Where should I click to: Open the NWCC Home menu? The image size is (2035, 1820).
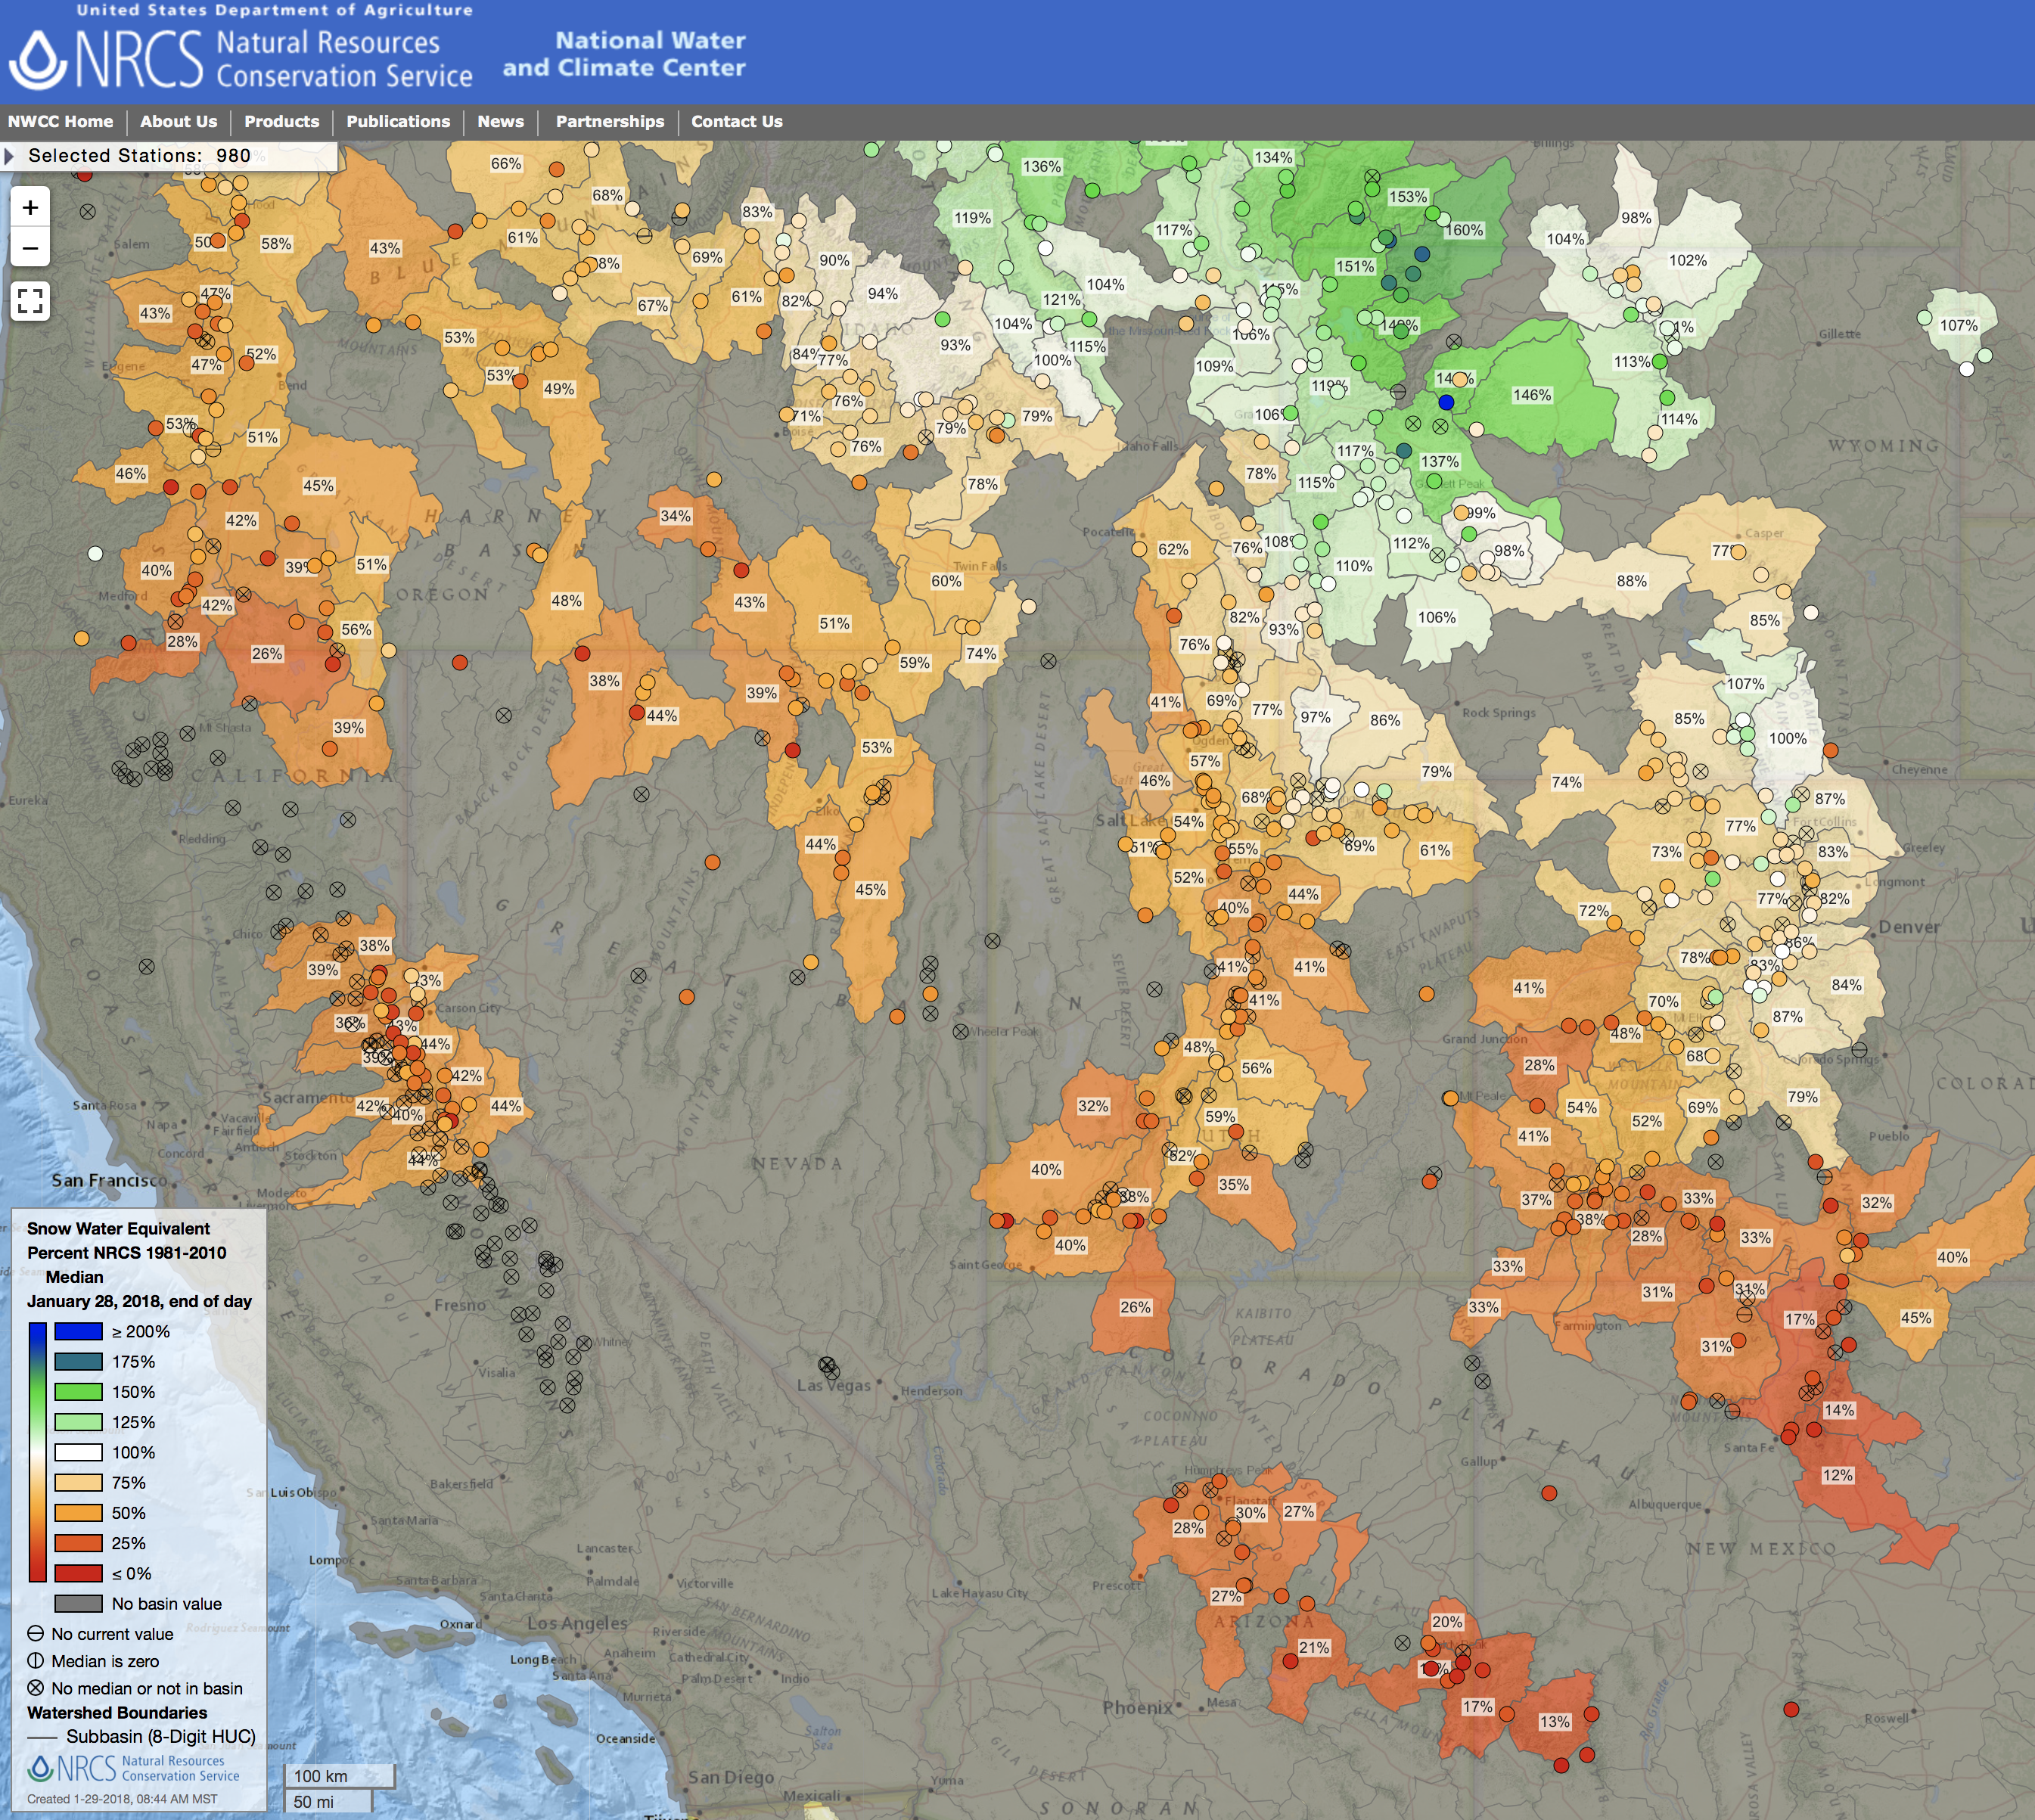tap(61, 122)
